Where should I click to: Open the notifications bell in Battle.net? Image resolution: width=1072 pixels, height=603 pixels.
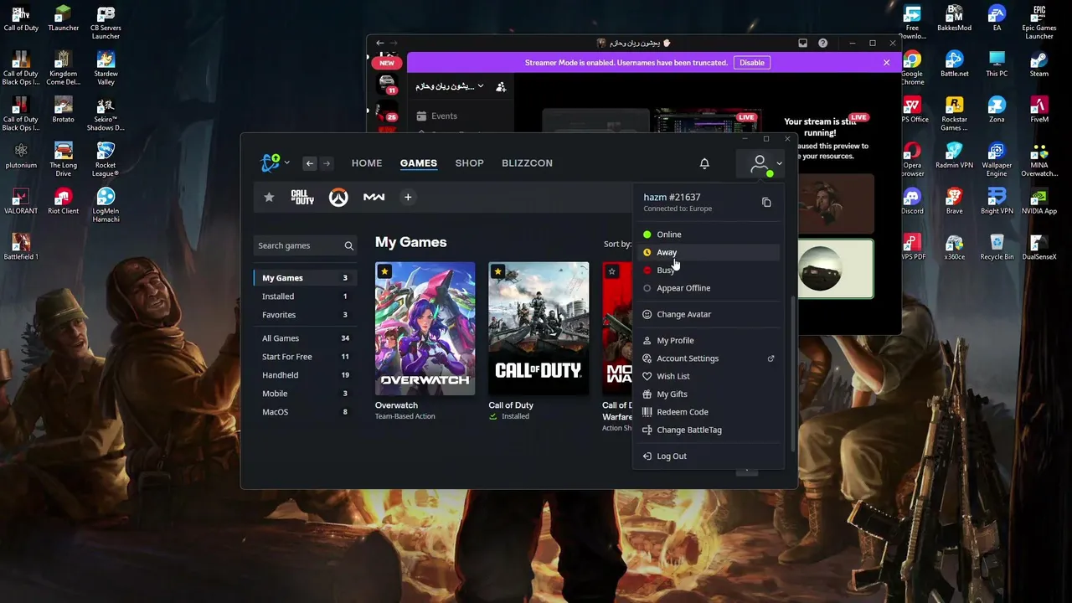(x=704, y=163)
